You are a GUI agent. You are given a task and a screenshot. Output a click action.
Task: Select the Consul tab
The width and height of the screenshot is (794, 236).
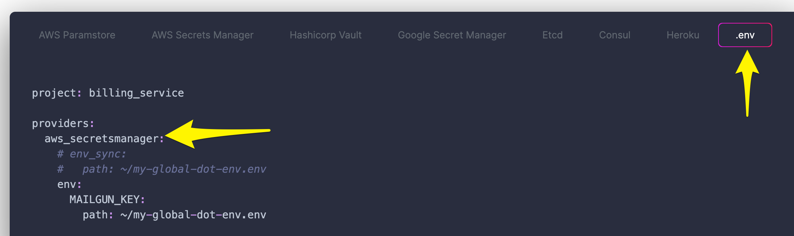tap(614, 35)
